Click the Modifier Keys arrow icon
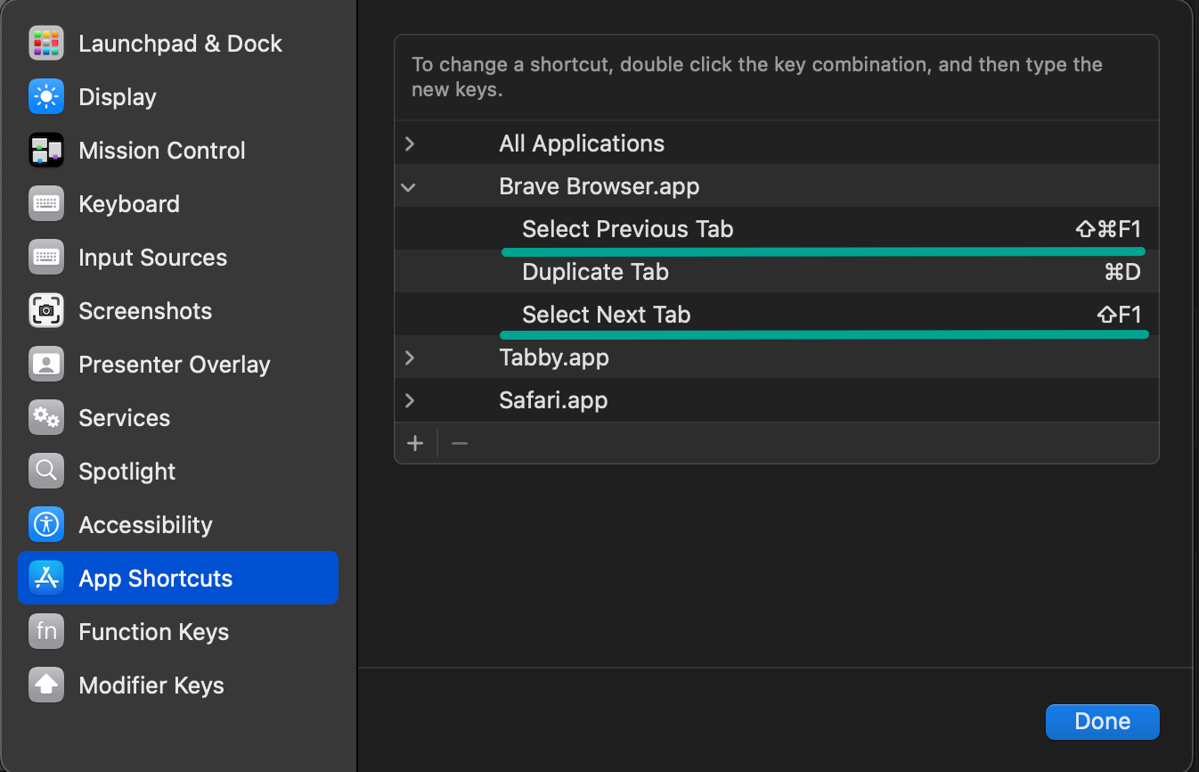The width and height of the screenshot is (1199, 772). (46, 685)
